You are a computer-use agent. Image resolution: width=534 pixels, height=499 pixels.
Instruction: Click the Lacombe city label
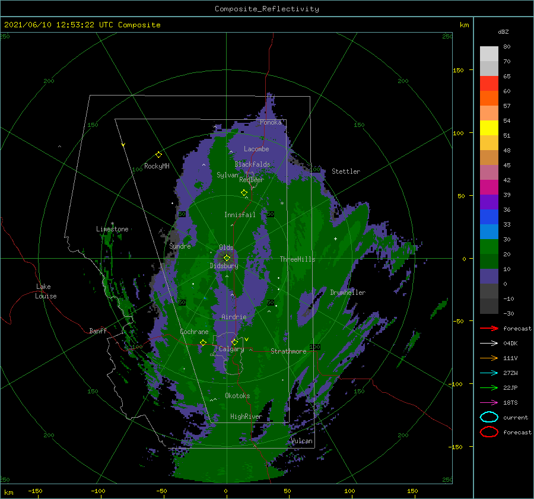point(256,149)
